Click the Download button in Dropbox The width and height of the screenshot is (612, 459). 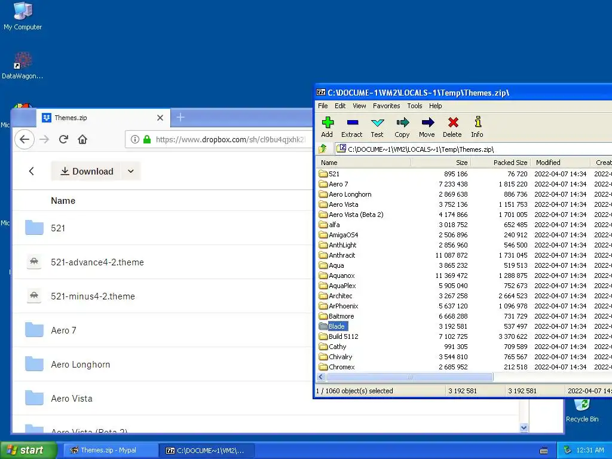87,171
